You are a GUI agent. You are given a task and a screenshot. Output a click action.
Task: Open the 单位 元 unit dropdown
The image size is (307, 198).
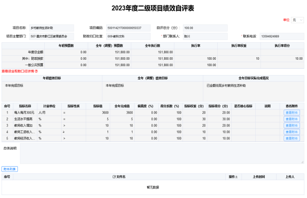tap(298, 20)
